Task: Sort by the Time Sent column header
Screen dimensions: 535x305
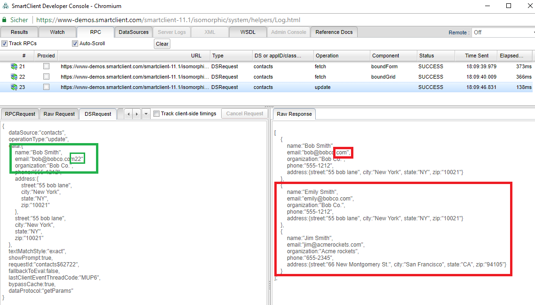Action: tap(477, 56)
